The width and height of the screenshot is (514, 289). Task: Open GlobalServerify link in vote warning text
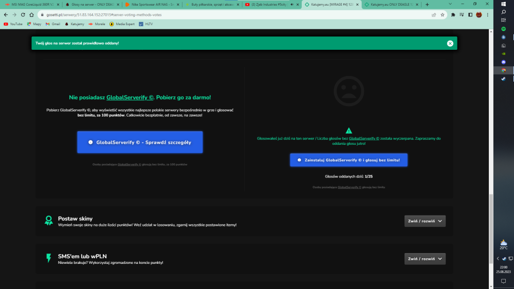pos(364,139)
